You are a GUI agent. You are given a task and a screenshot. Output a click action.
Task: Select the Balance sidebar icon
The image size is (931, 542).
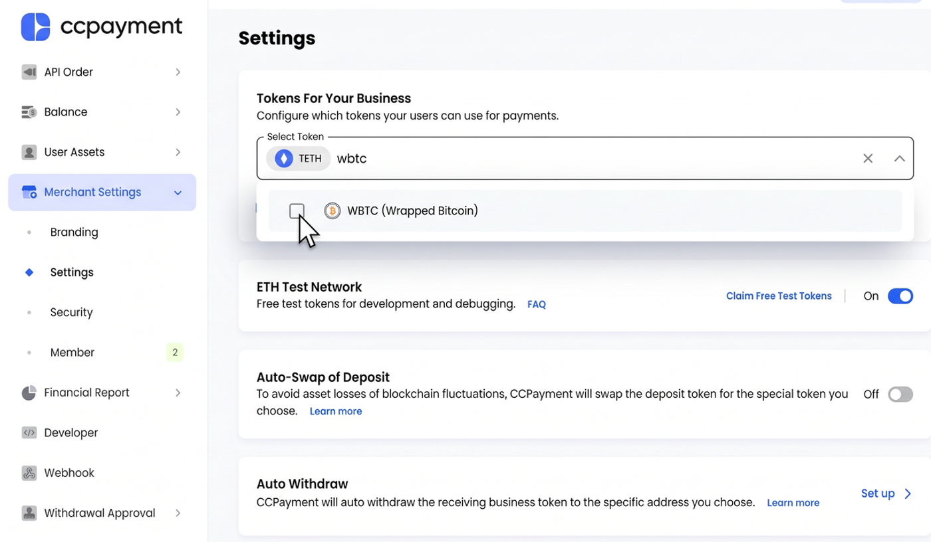coord(29,112)
